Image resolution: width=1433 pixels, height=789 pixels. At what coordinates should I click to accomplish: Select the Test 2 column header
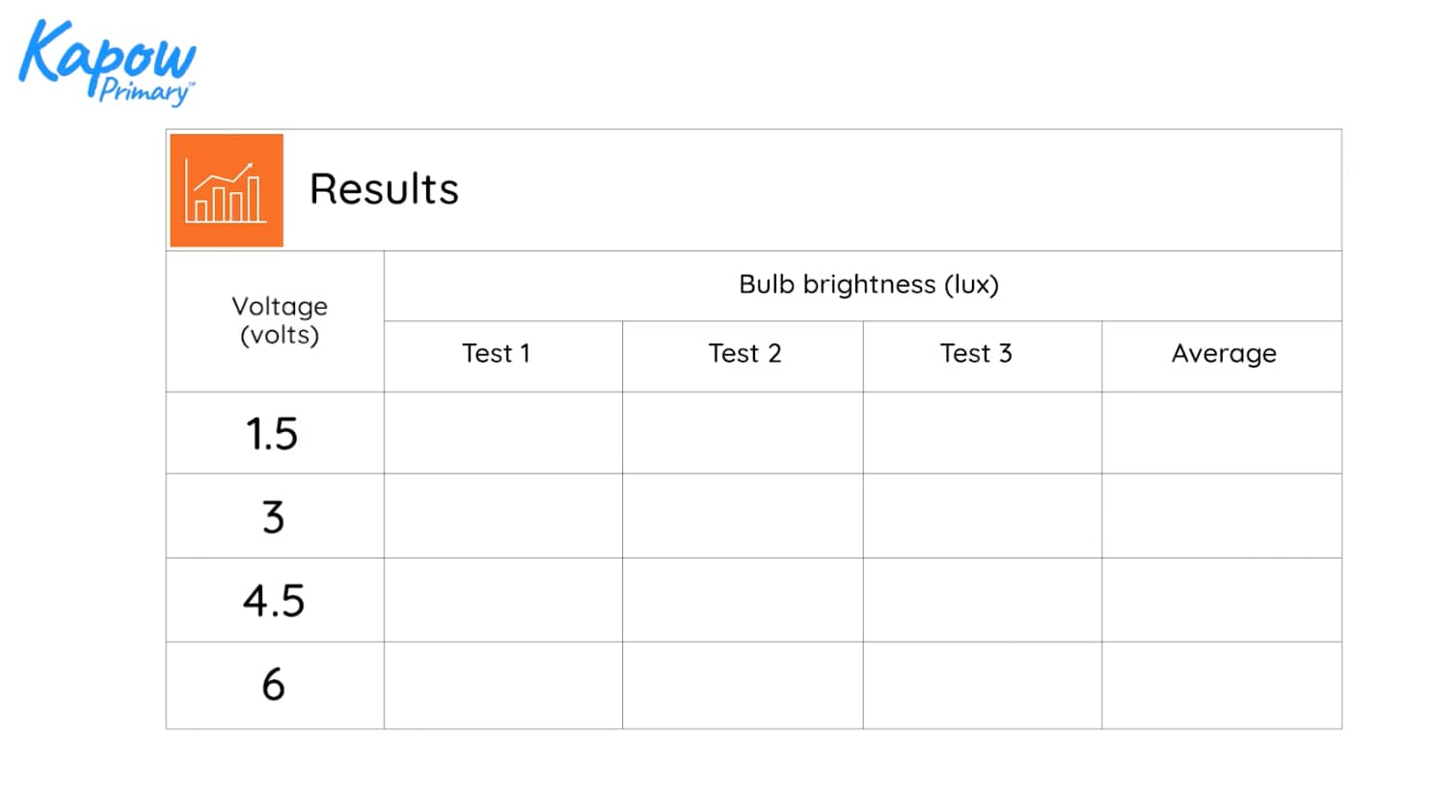(743, 356)
